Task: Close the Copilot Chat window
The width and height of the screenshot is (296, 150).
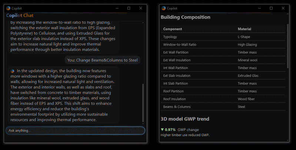Action: (140, 8)
